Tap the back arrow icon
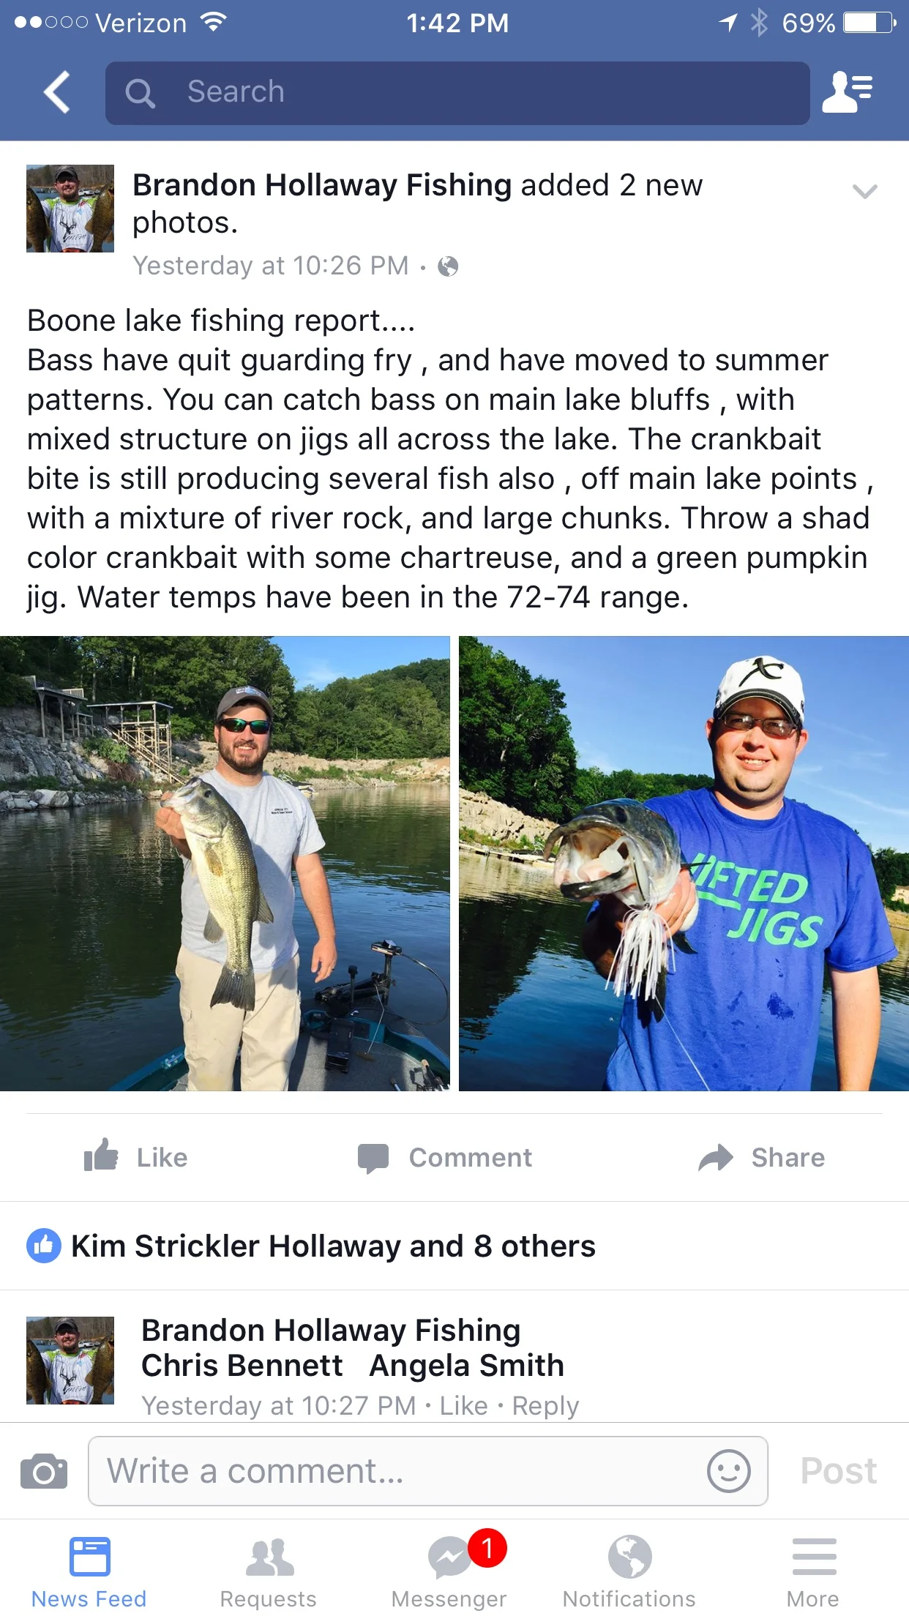This screenshot has height=1616, width=909. click(57, 92)
